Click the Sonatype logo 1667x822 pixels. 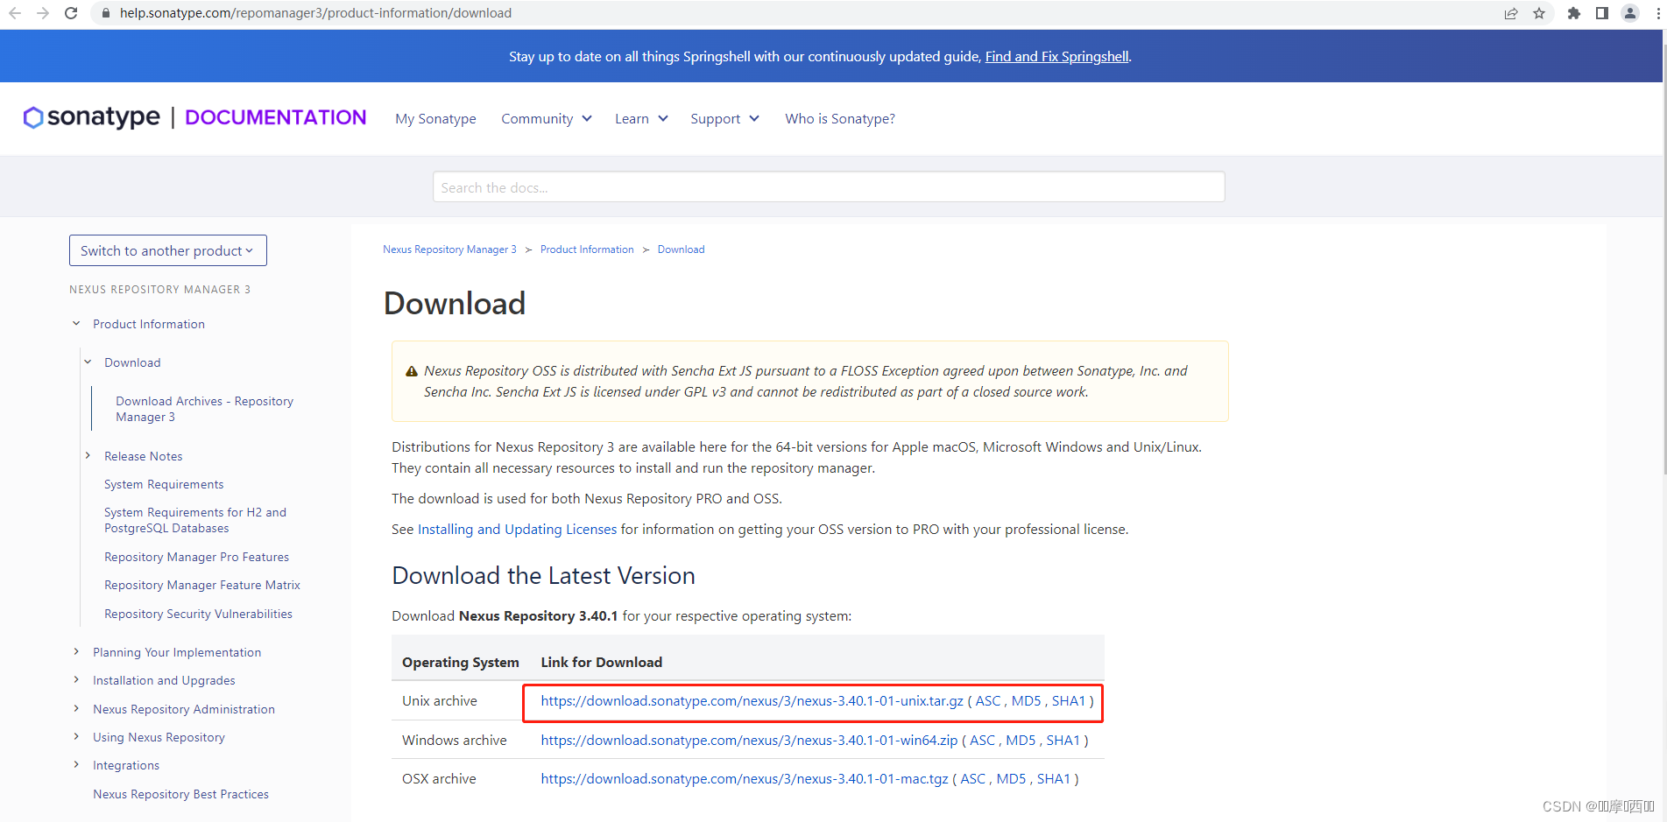pyautogui.click(x=92, y=117)
